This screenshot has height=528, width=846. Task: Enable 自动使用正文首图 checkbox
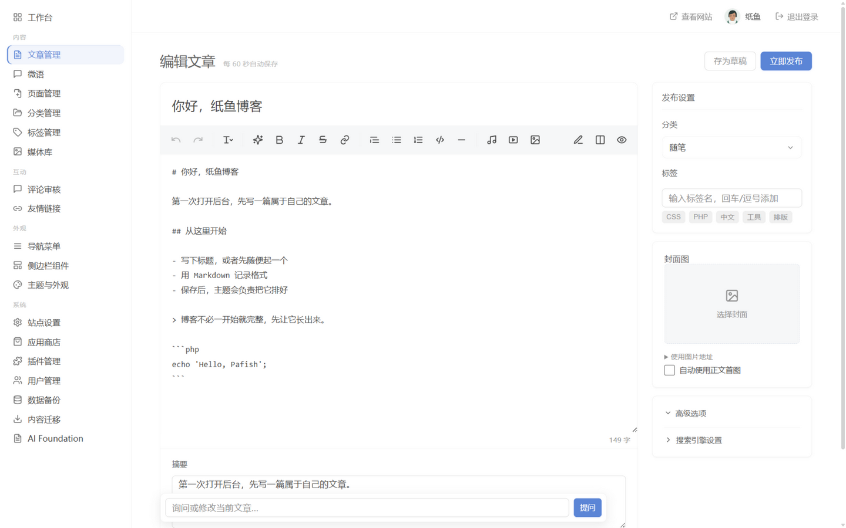coord(669,370)
